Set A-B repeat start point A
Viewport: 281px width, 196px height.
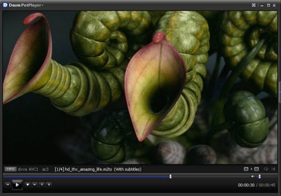(x=246, y=169)
